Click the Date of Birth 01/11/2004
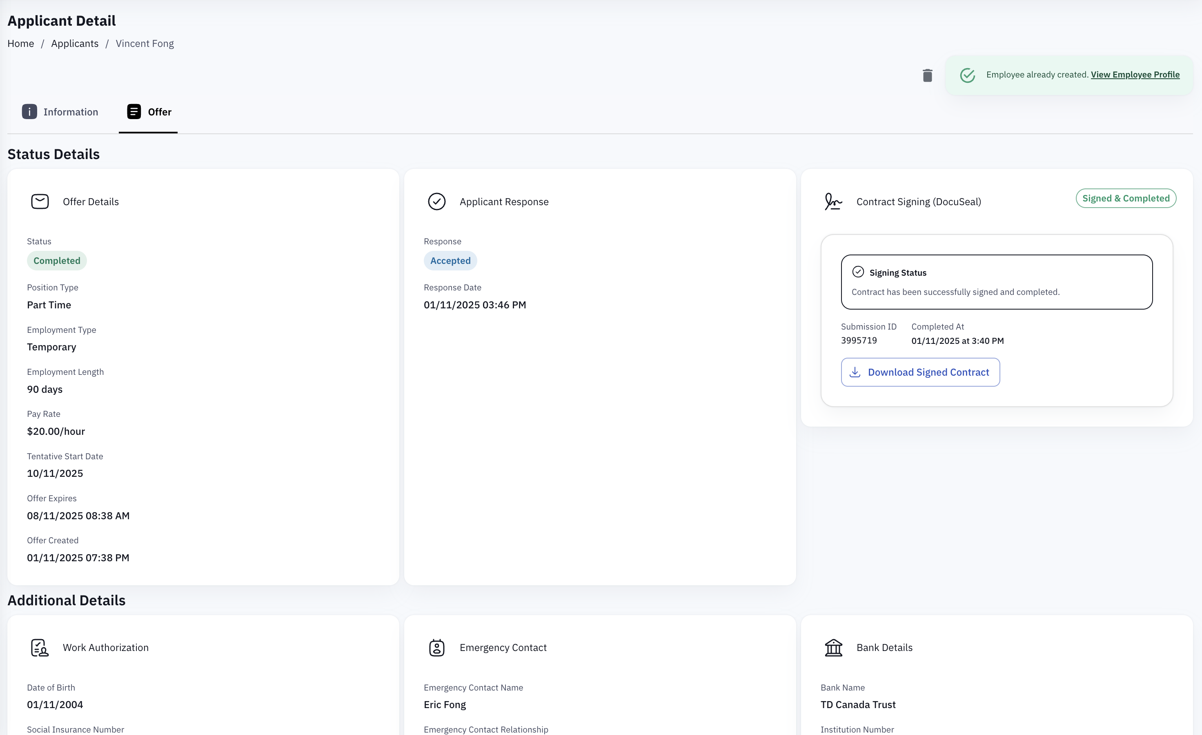This screenshot has height=735, width=1202. pos(55,705)
